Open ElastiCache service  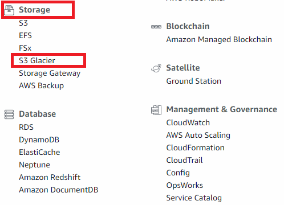pyautogui.click(x=39, y=152)
